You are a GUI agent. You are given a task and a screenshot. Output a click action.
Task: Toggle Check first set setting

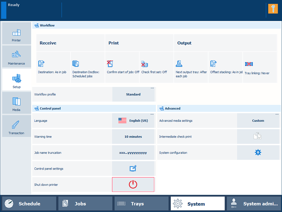click(x=156, y=67)
